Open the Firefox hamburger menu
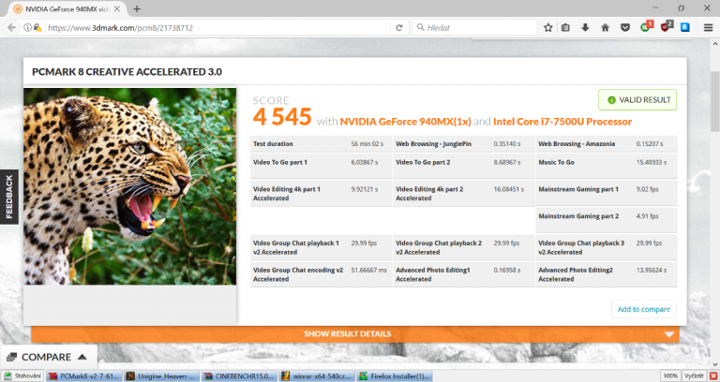Image resolution: width=720 pixels, height=382 pixels. pyautogui.click(x=708, y=28)
